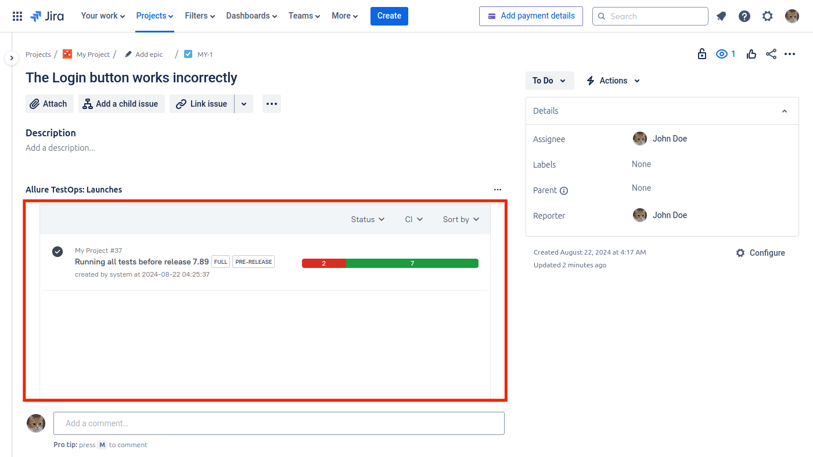Open the To Do status dropdown
The height and width of the screenshot is (457, 813).
pyautogui.click(x=549, y=81)
